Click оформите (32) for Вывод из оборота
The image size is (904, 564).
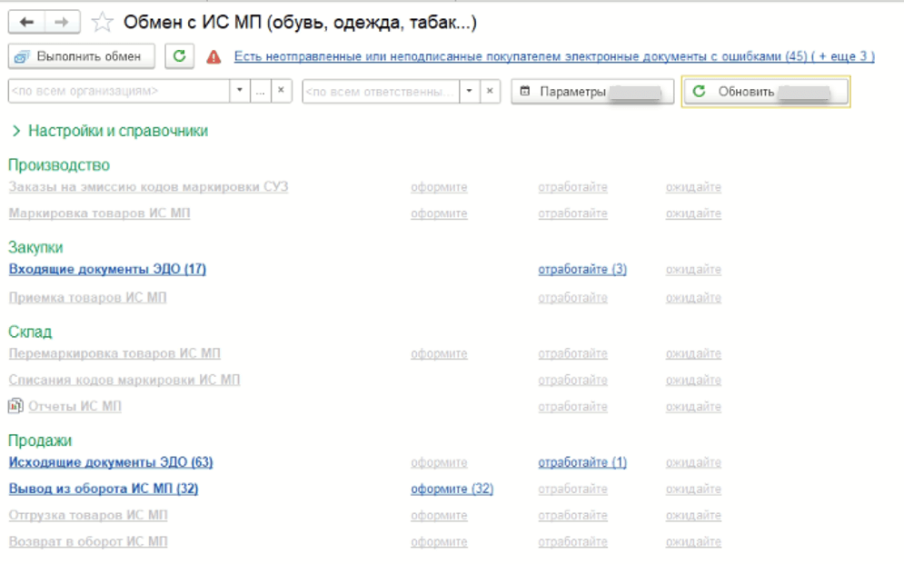[x=452, y=489]
